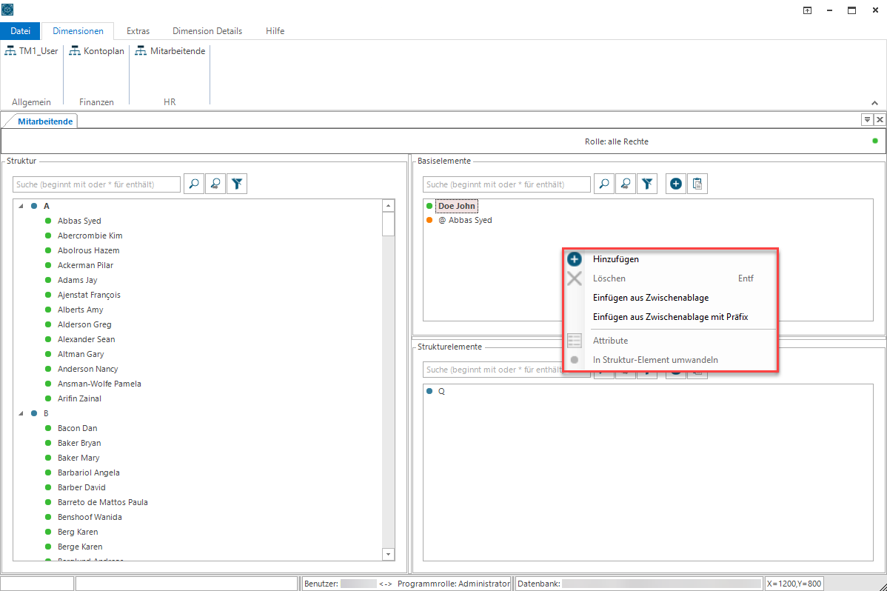Select Baker Mary in the structure tree
Image resolution: width=887 pixels, height=591 pixels.
(x=78, y=458)
